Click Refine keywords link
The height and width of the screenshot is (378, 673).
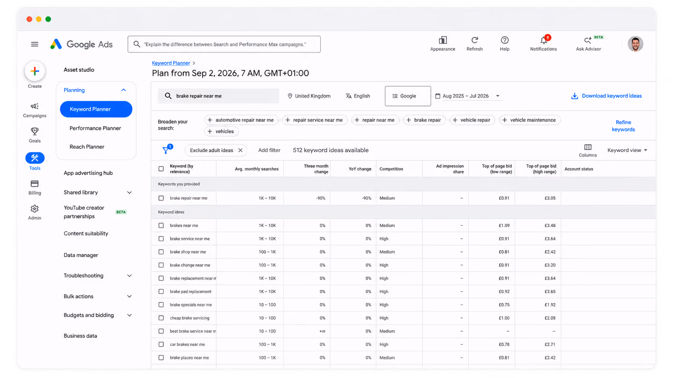click(623, 126)
